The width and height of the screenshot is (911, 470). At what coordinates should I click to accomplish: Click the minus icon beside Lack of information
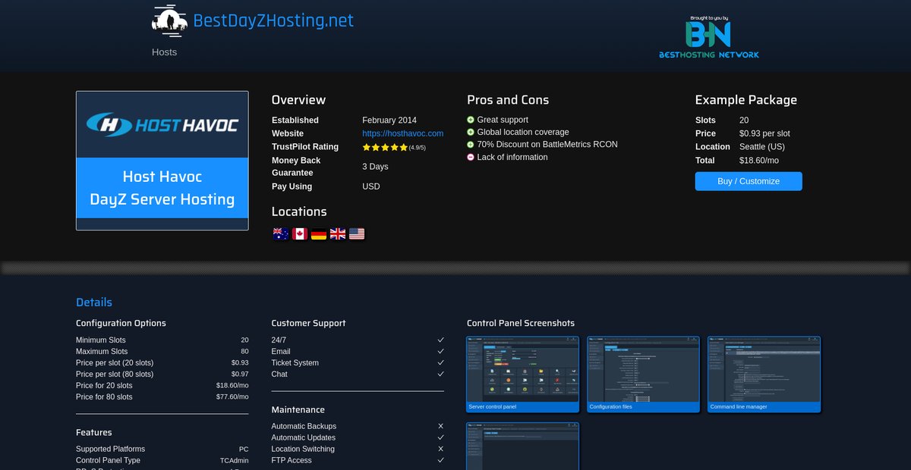(x=471, y=158)
